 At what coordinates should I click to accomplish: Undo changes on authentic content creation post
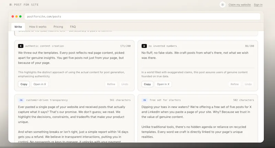click(x=125, y=84)
